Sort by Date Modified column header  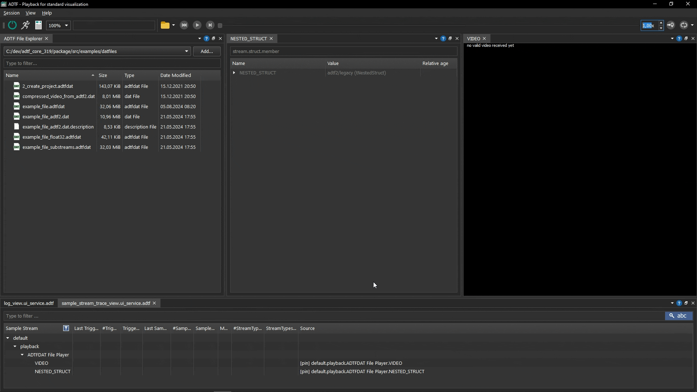[179, 75]
